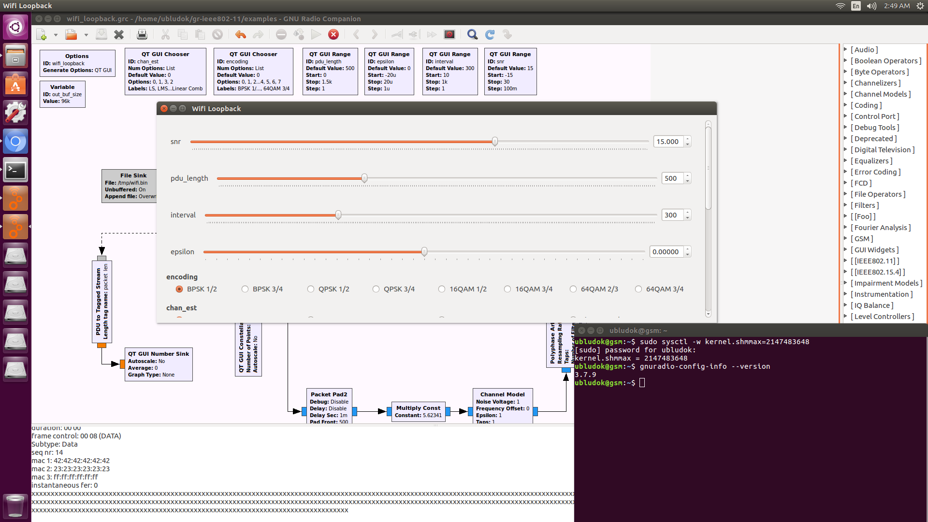
Task: Select QPSK 1/2 encoding radio button
Action: pos(310,289)
